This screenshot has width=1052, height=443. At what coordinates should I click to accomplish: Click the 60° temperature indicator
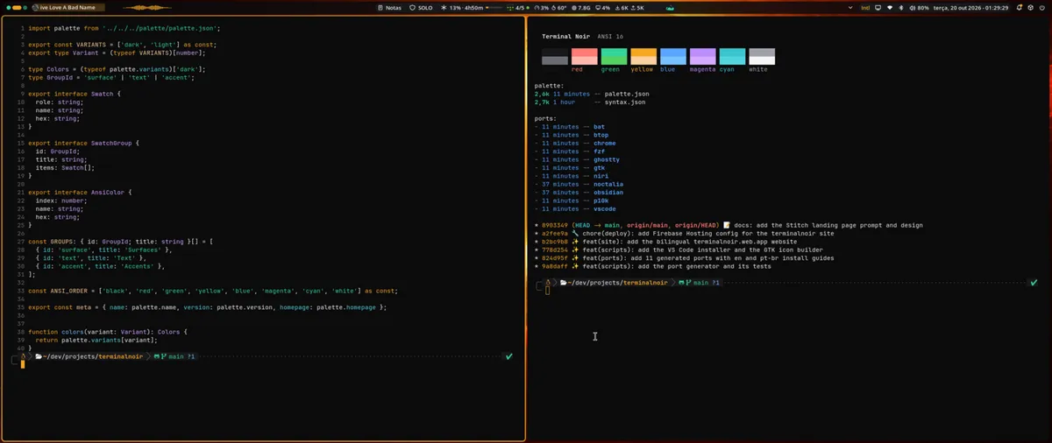point(559,8)
